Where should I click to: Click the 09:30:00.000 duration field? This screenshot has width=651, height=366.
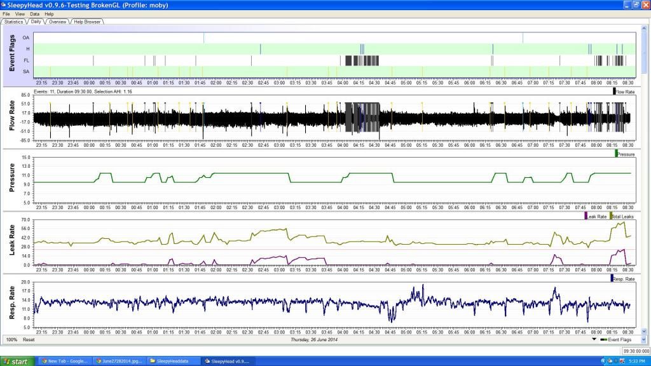pyautogui.click(x=636, y=351)
